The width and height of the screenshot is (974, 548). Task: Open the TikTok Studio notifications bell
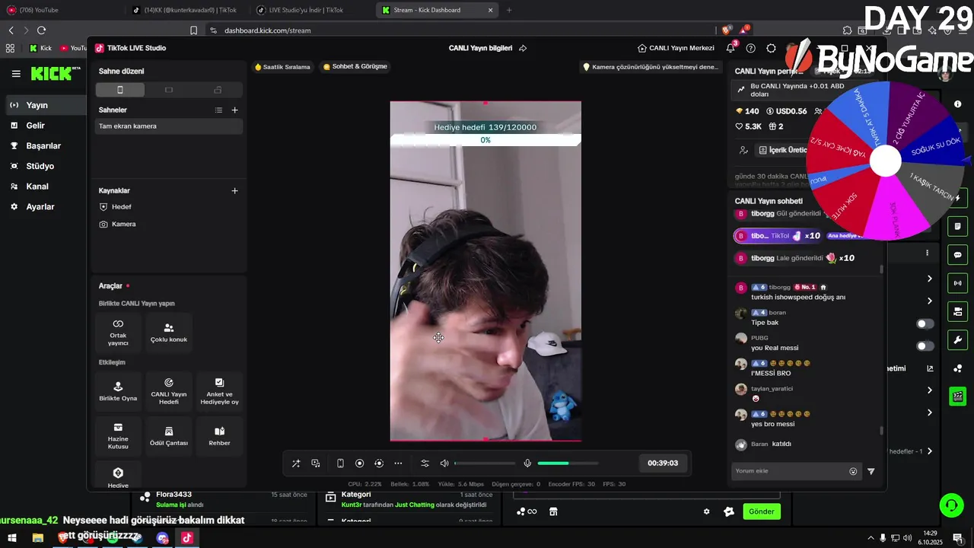[x=730, y=48]
